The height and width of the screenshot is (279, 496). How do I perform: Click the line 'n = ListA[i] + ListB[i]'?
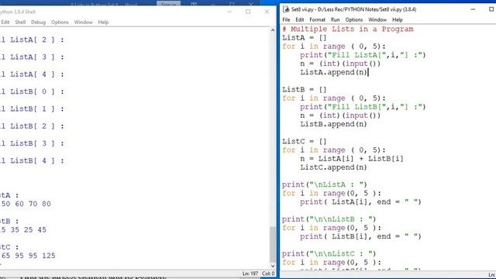pyautogui.click(x=352, y=159)
